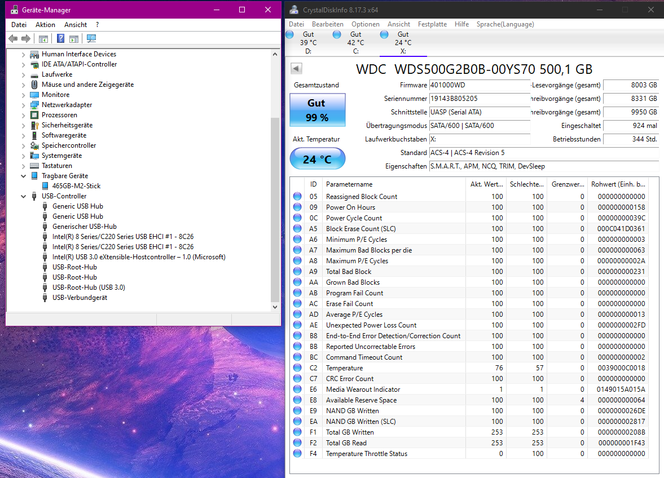
Task: Select USB-Root-Hub (USB 3.0) entry
Action: pos(89,287)
